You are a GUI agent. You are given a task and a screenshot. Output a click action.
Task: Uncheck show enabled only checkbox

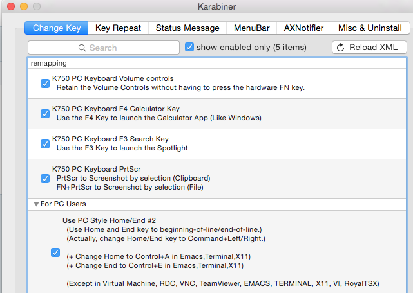coord(189,47)
